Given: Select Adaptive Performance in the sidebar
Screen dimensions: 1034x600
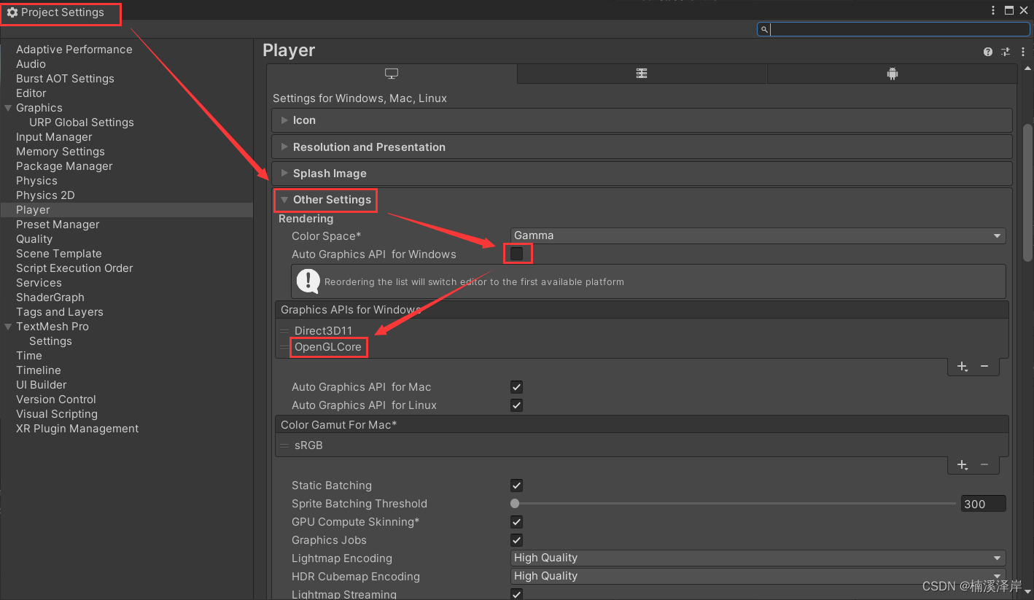Looking at the screenshot, I should [x=74, y=50].
